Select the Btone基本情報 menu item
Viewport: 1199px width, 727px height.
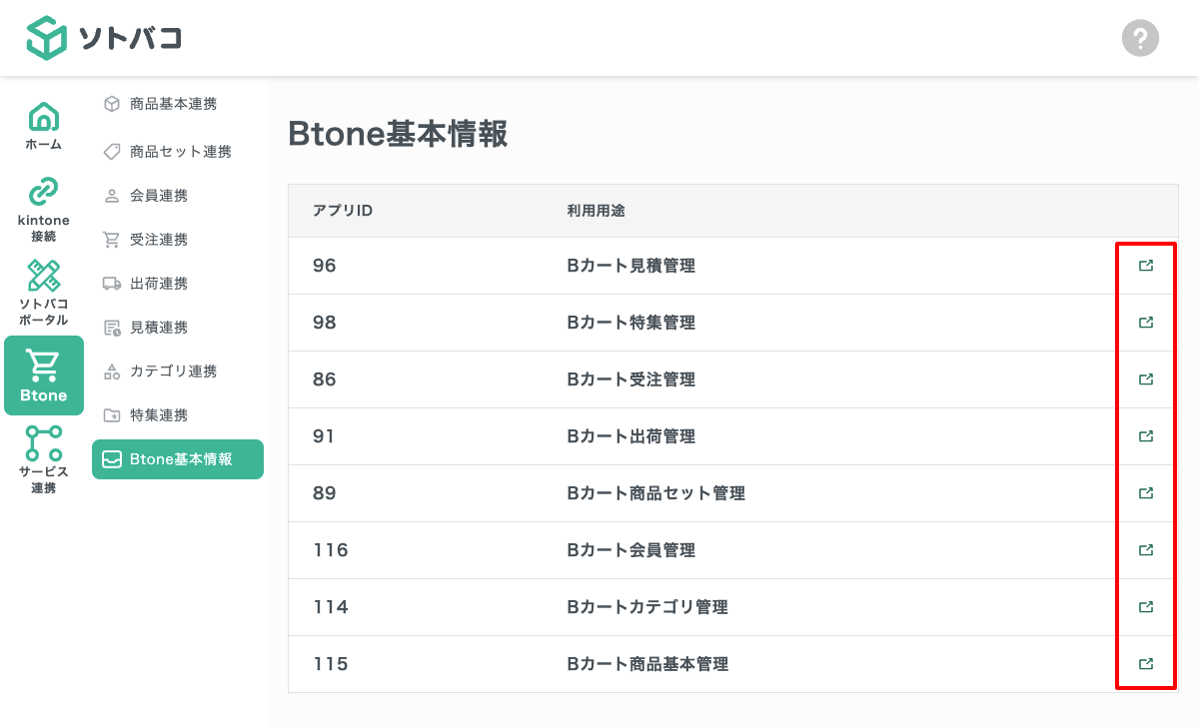pos(177,458)
